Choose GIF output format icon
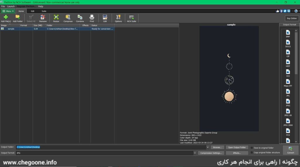 point(288,53)
